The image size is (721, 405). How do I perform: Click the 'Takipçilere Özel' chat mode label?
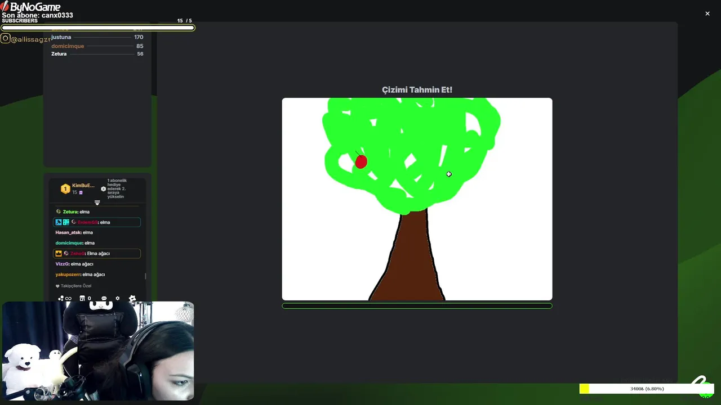coord(76,286)
